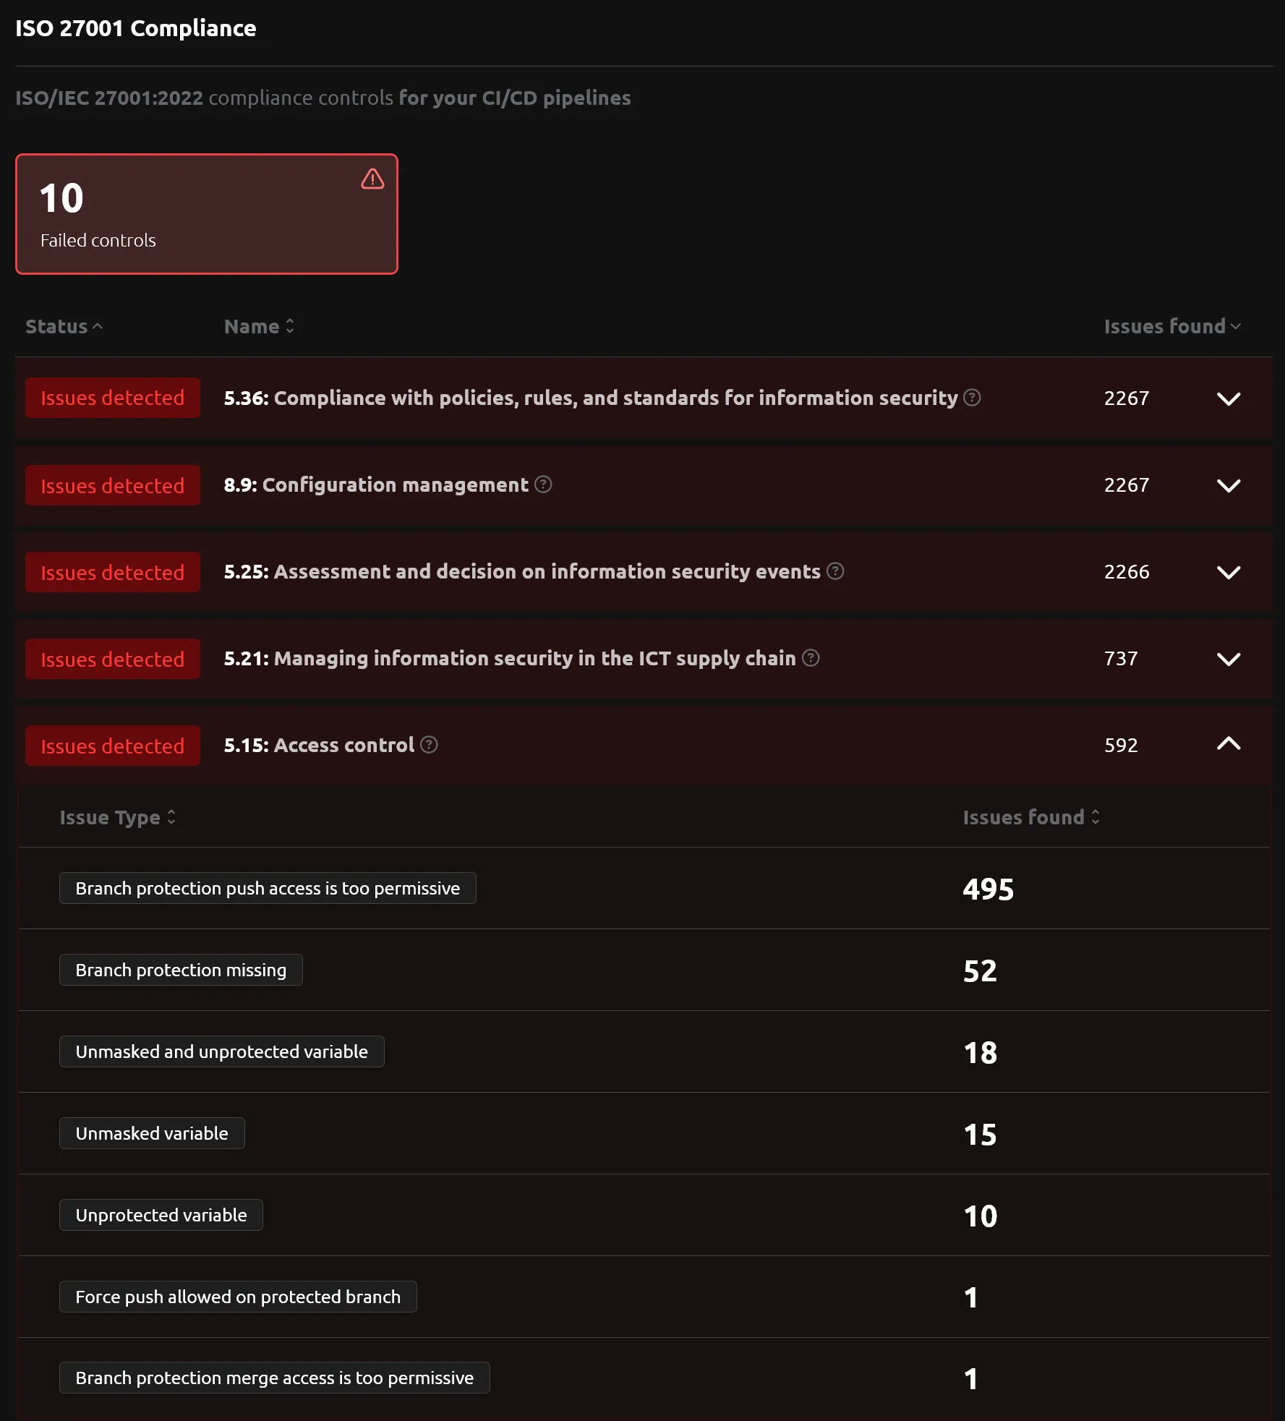Open help for 8.9 Configuration management
The width and height of the screenshot is (1285, 1421).
pos(543,485)
